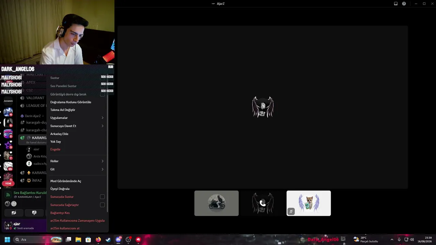Select the motorcycle avatar video tile

[x=217, y=203]
